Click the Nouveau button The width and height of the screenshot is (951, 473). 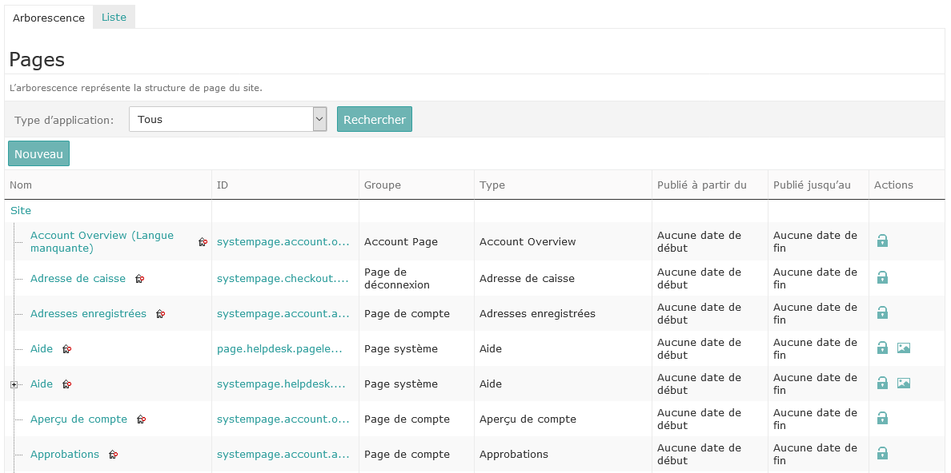[x=38, y=153]
